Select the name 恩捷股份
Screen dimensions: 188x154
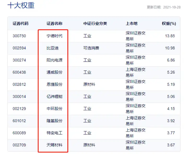54,84
